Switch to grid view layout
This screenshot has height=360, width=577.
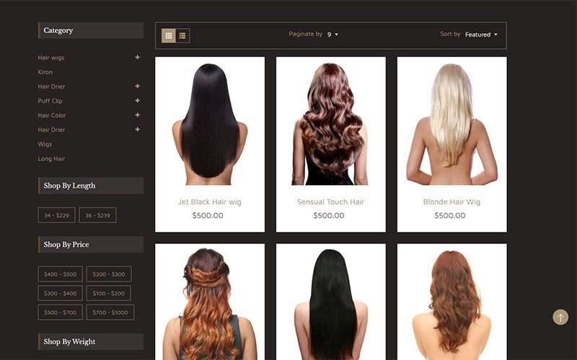point(169,35)
